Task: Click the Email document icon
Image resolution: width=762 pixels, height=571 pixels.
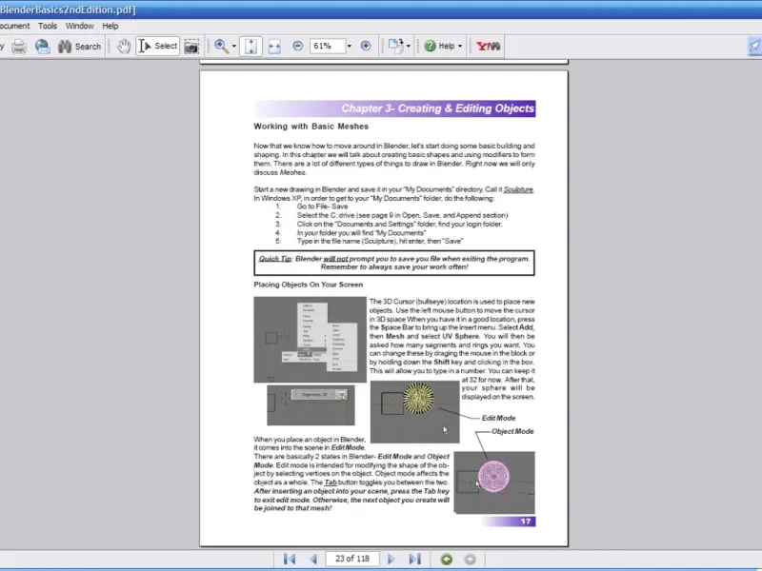Action: coord(43,46)
